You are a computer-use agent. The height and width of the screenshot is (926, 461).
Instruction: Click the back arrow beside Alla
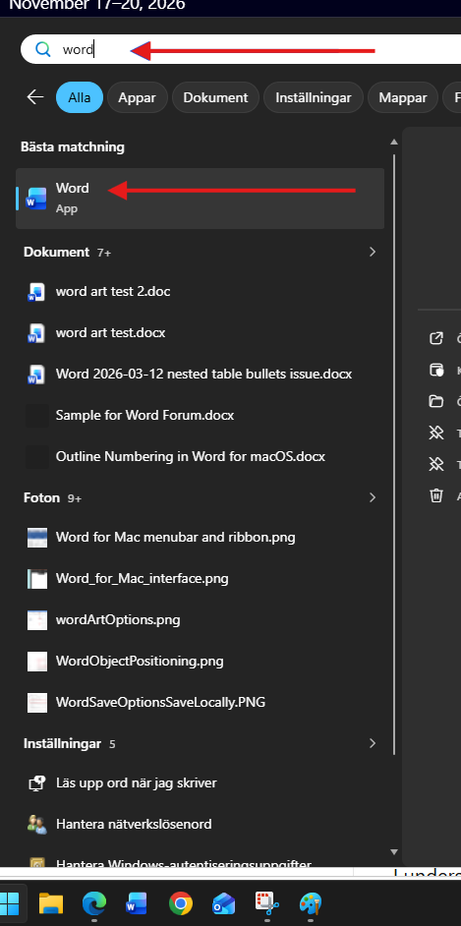click(35, 97)
